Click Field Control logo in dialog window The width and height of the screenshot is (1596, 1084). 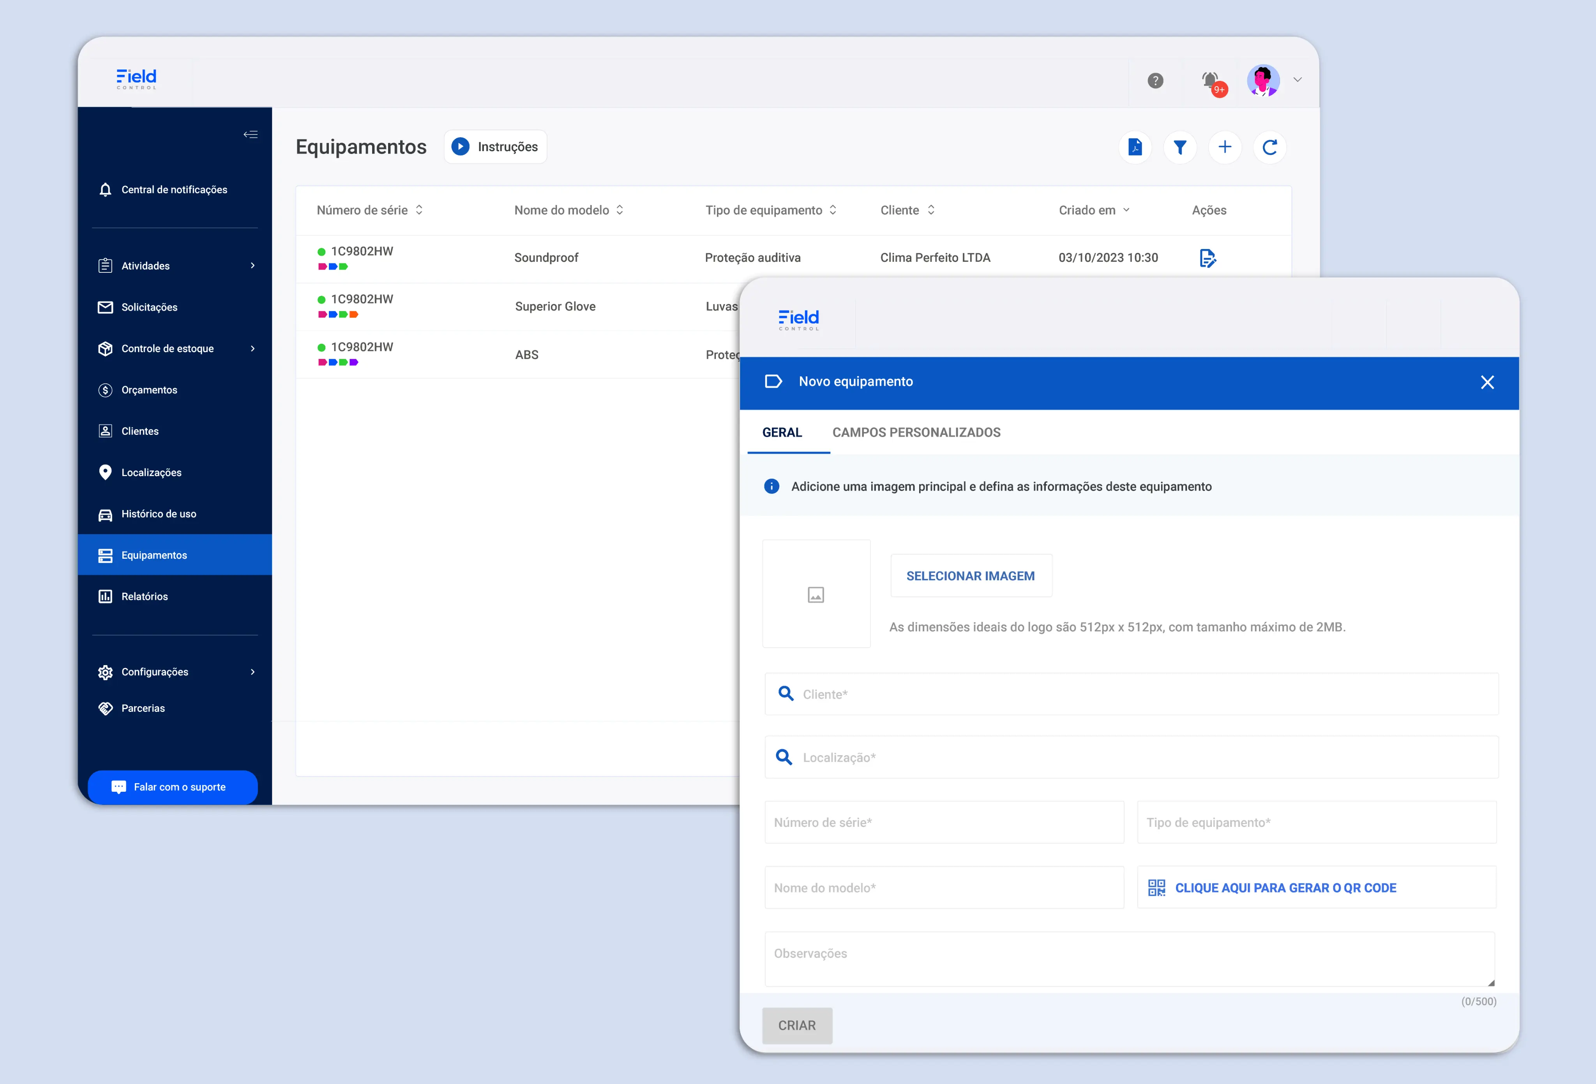click(x=799, y=320)
